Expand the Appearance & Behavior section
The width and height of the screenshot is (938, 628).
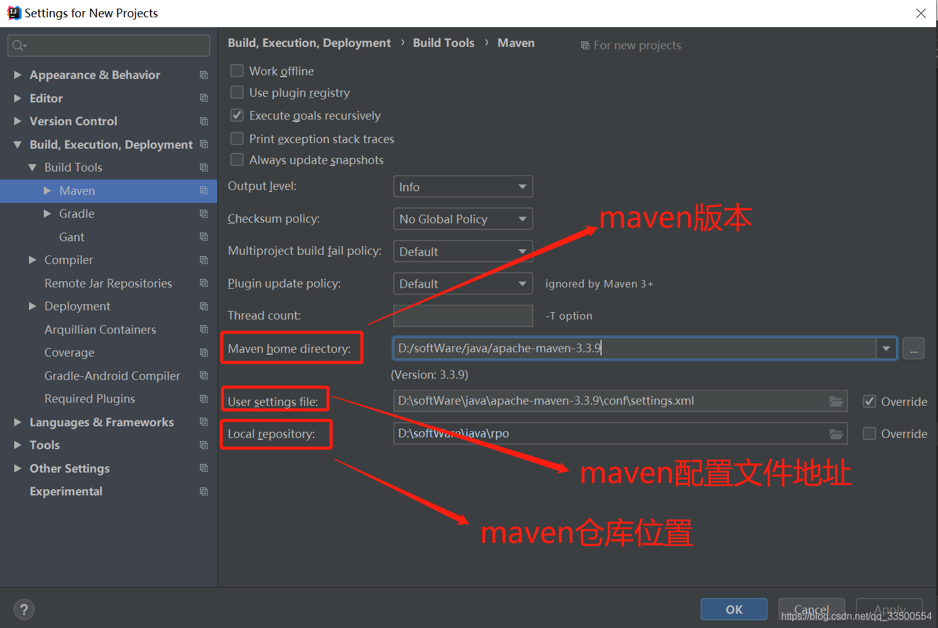18,75
